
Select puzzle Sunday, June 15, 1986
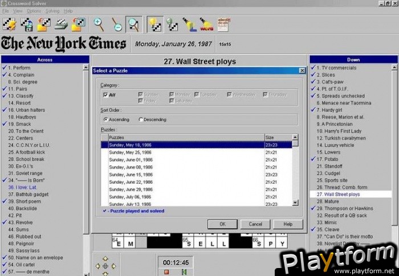pos(196,174)
